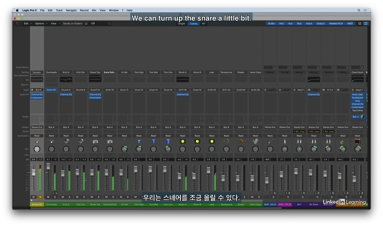Click the mixer back arrow icon
The height and width of the screenshot is (226, 383).
pos(17,23)
